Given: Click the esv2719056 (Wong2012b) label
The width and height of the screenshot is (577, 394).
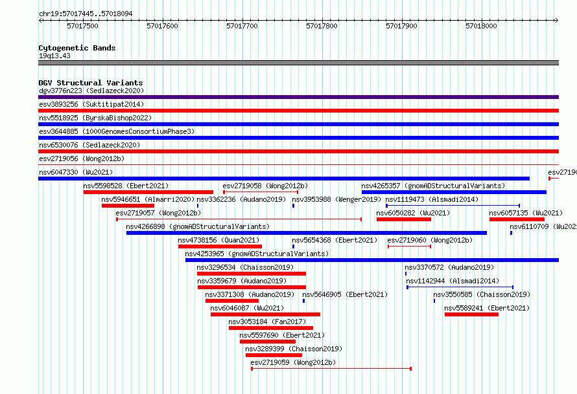Looking at the screenshot, I should coord(82,159).
